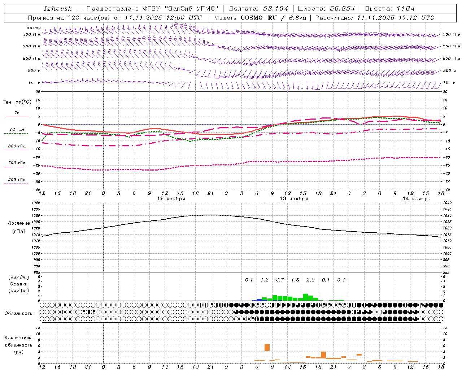The height and width of the screenshot is (370, 462).
Task: Select the 10 м wind level label at left
Action: (x=35, y=82)
